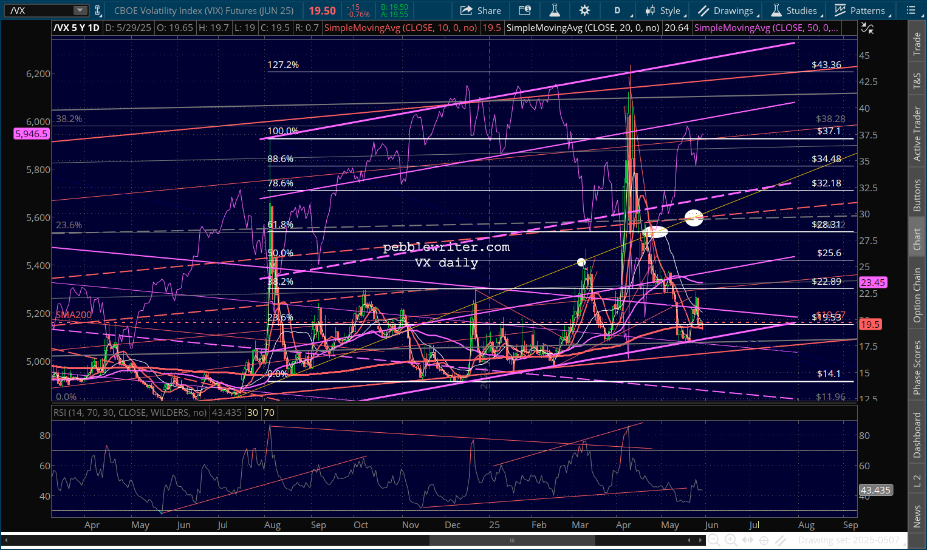Click the chart alerts calendar icon
927x550 pixels.
tap(524, 10)
